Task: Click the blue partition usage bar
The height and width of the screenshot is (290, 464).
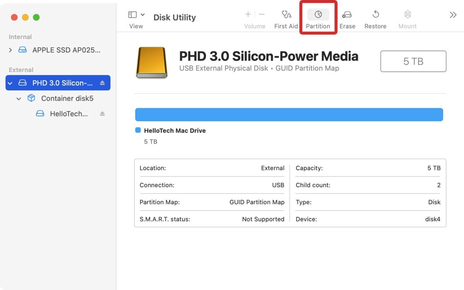Action: (x=289, y=114)
